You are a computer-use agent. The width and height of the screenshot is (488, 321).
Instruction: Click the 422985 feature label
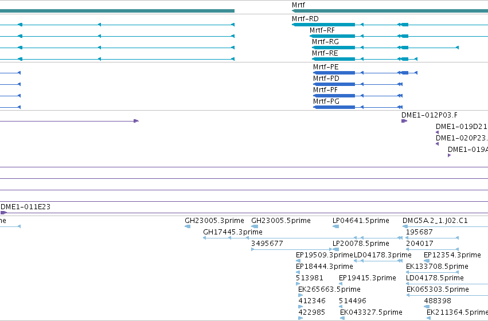311,312
